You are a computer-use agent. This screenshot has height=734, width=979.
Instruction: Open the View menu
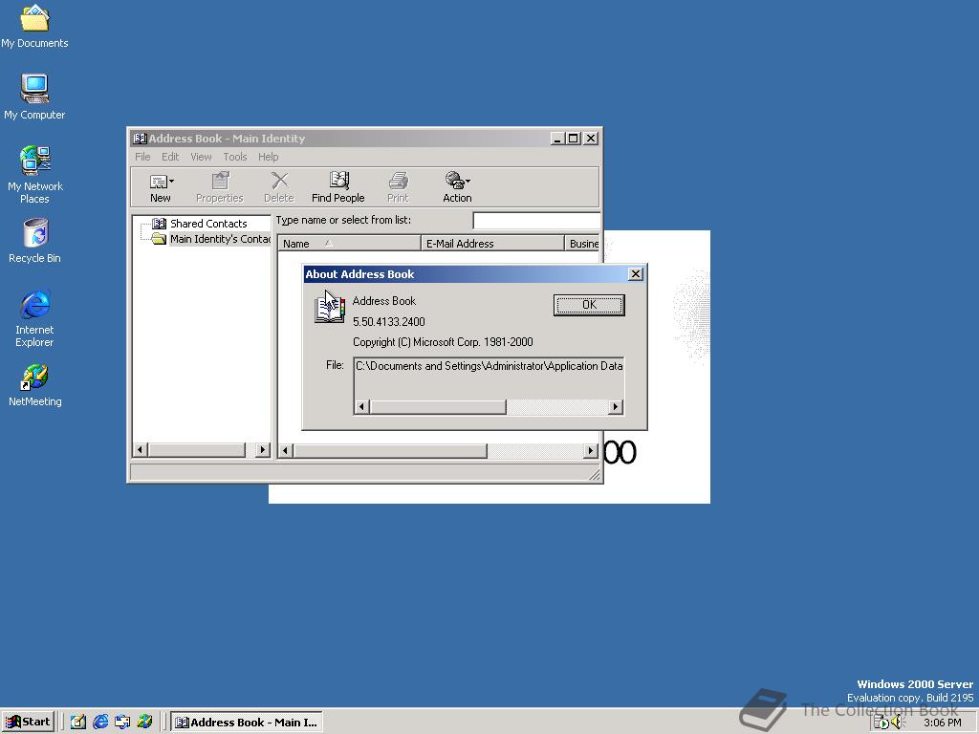coord(201,157)
